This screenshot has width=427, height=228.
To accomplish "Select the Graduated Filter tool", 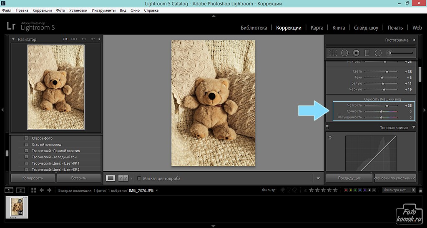I will pos(367,53).
